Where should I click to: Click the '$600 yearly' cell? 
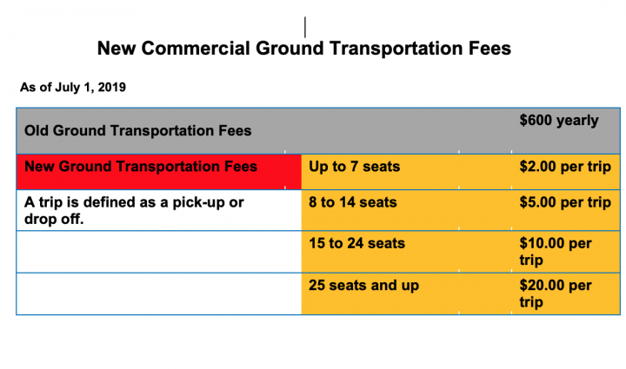[x=558, y=121]
